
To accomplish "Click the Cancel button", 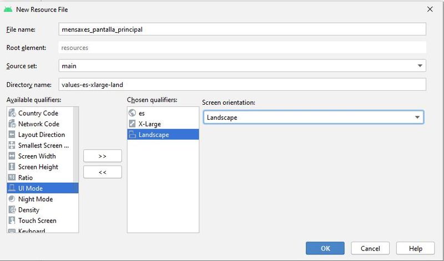I will tap(370, 248).
